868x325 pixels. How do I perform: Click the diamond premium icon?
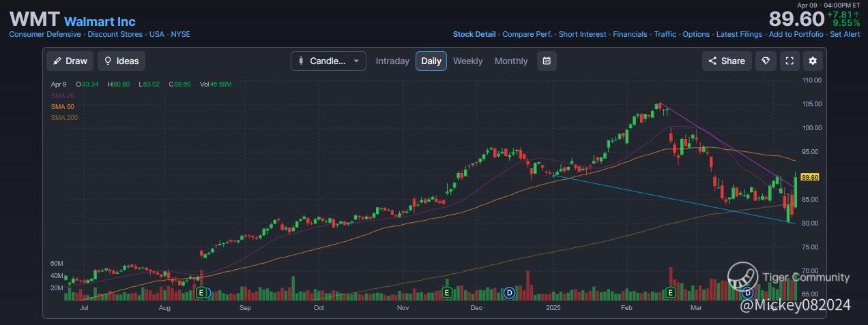pyautogui.click(x=766, y=61)
